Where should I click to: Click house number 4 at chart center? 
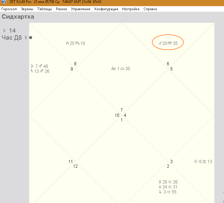click(125, 115)
